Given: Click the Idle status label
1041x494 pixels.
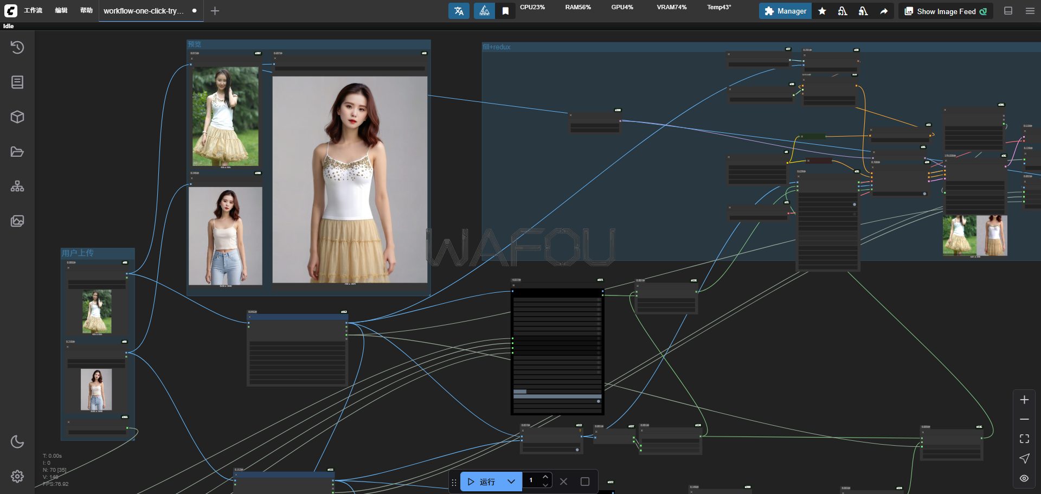Looking at the screenshot, I should (9, 26).
